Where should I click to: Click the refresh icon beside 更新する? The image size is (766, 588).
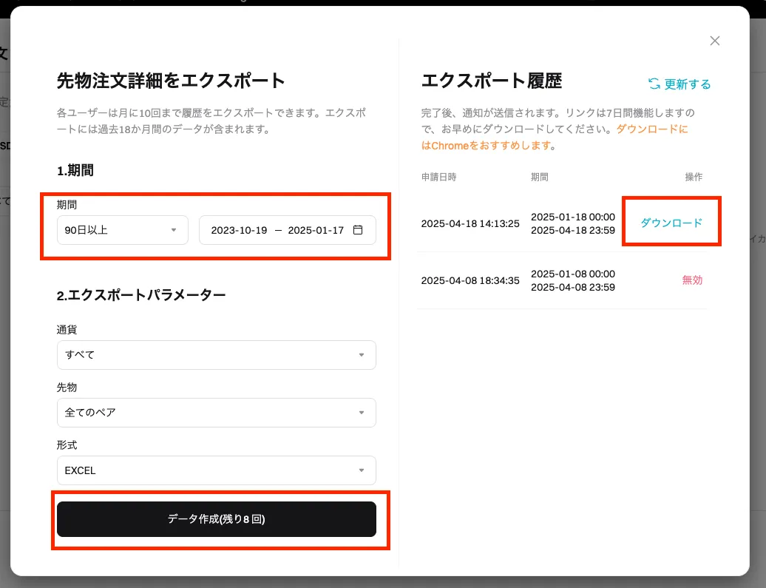pos(654,84)
